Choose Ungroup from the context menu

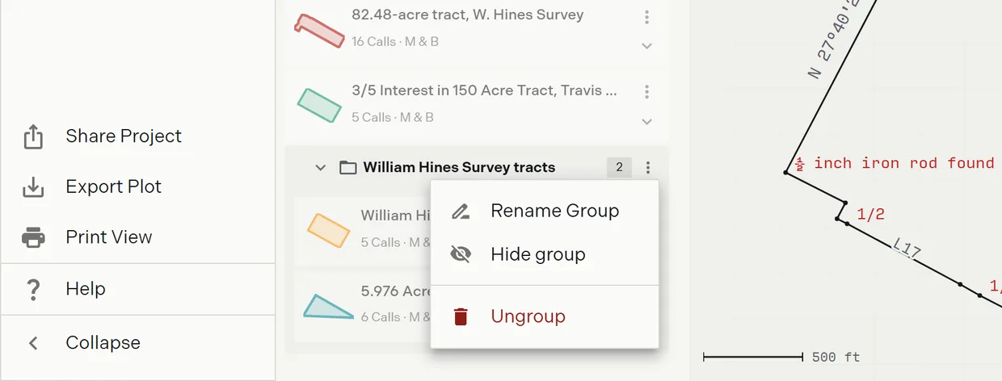(x=545, y=316)
